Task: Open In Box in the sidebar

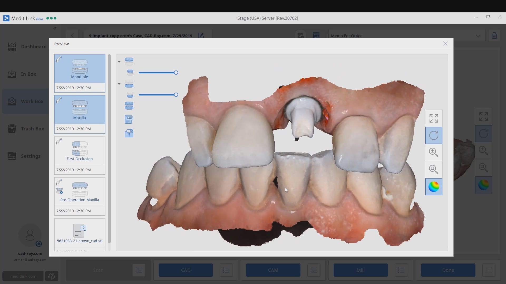Action: 22,74
